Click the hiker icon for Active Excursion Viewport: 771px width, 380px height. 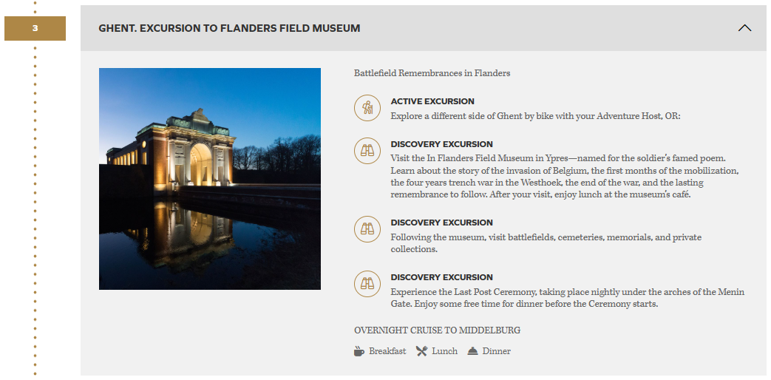[x=367, y=108]
